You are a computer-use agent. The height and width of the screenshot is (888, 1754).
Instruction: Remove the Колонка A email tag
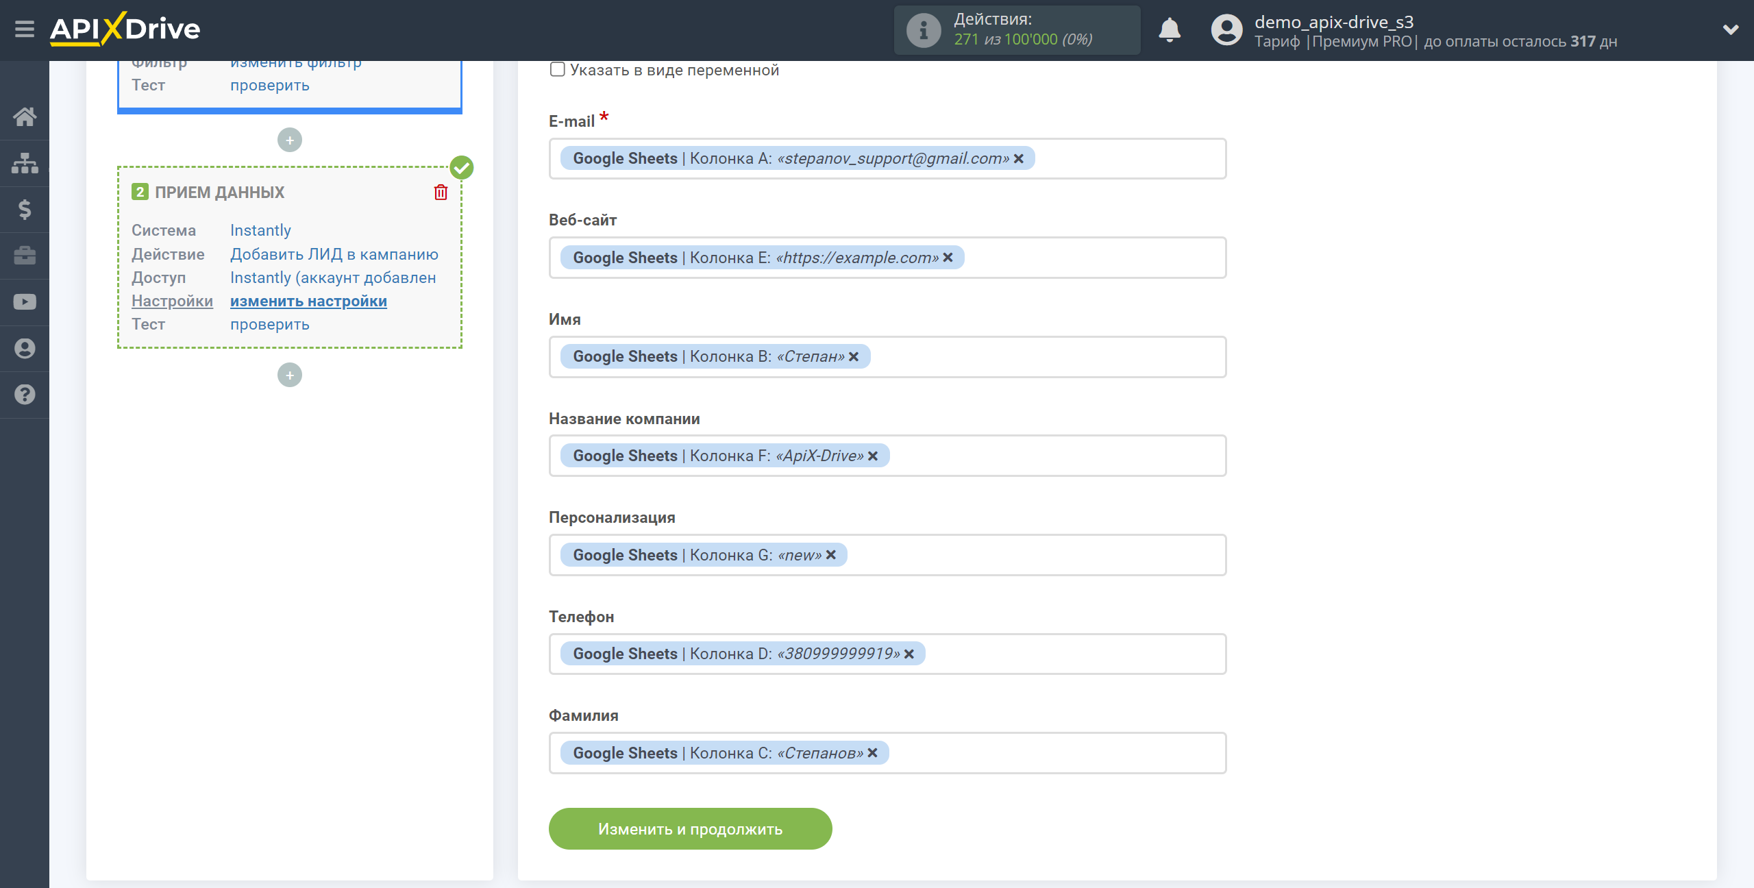(1019, 159)
